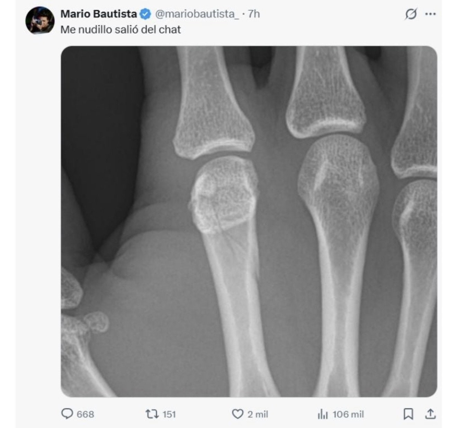Image resolution: width=457 pixels, height=428 pixels.
Task: Click the fractured knuckle in the X-ray
Action: point(224,195)
